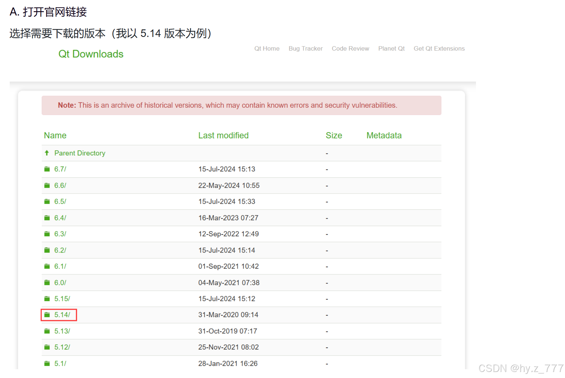Go to Code Review navigation item
The image size is (565, 378).
(x=350, y=48)
